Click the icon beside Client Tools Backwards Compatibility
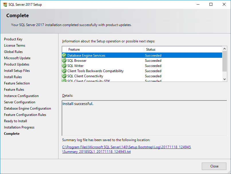Viewport: 231px width, 174px height. pyautogui.click(x=64, y=71)
